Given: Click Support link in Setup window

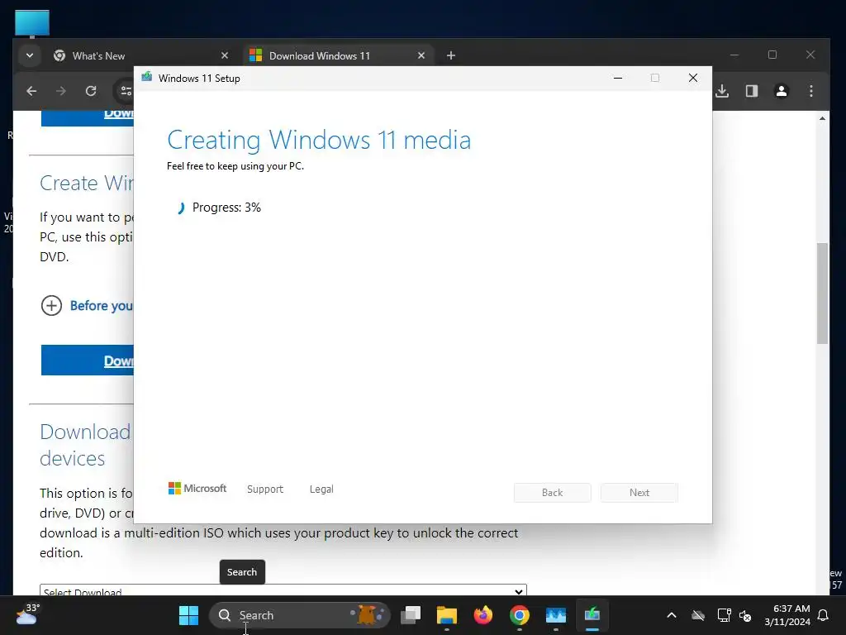Looking at the screenshot, I should 265,489.
